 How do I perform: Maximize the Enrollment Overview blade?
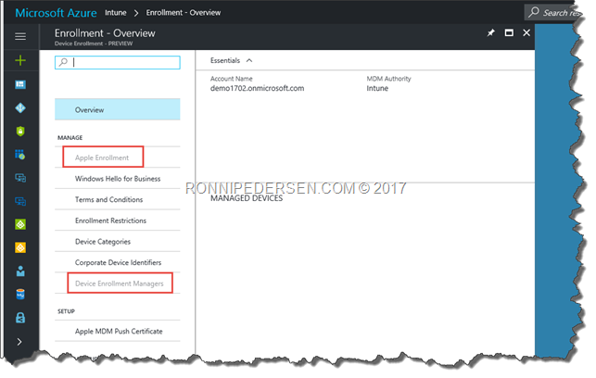(509, 33)
